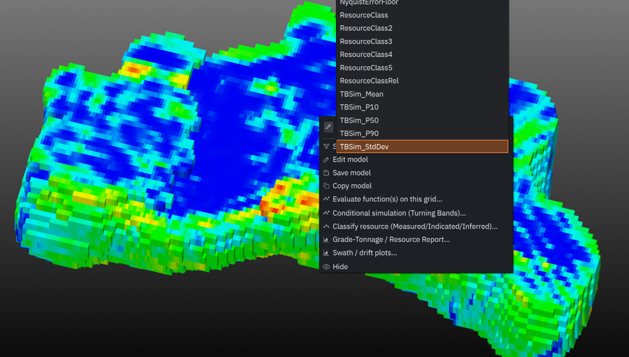Select Copy model menu entry
The height and width of the screenshot is (357, 629).
pyautogui.click(x=416, y=186)
